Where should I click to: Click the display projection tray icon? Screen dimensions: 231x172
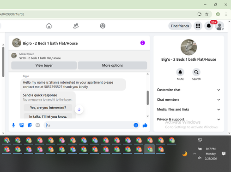[x=200, y=140]
